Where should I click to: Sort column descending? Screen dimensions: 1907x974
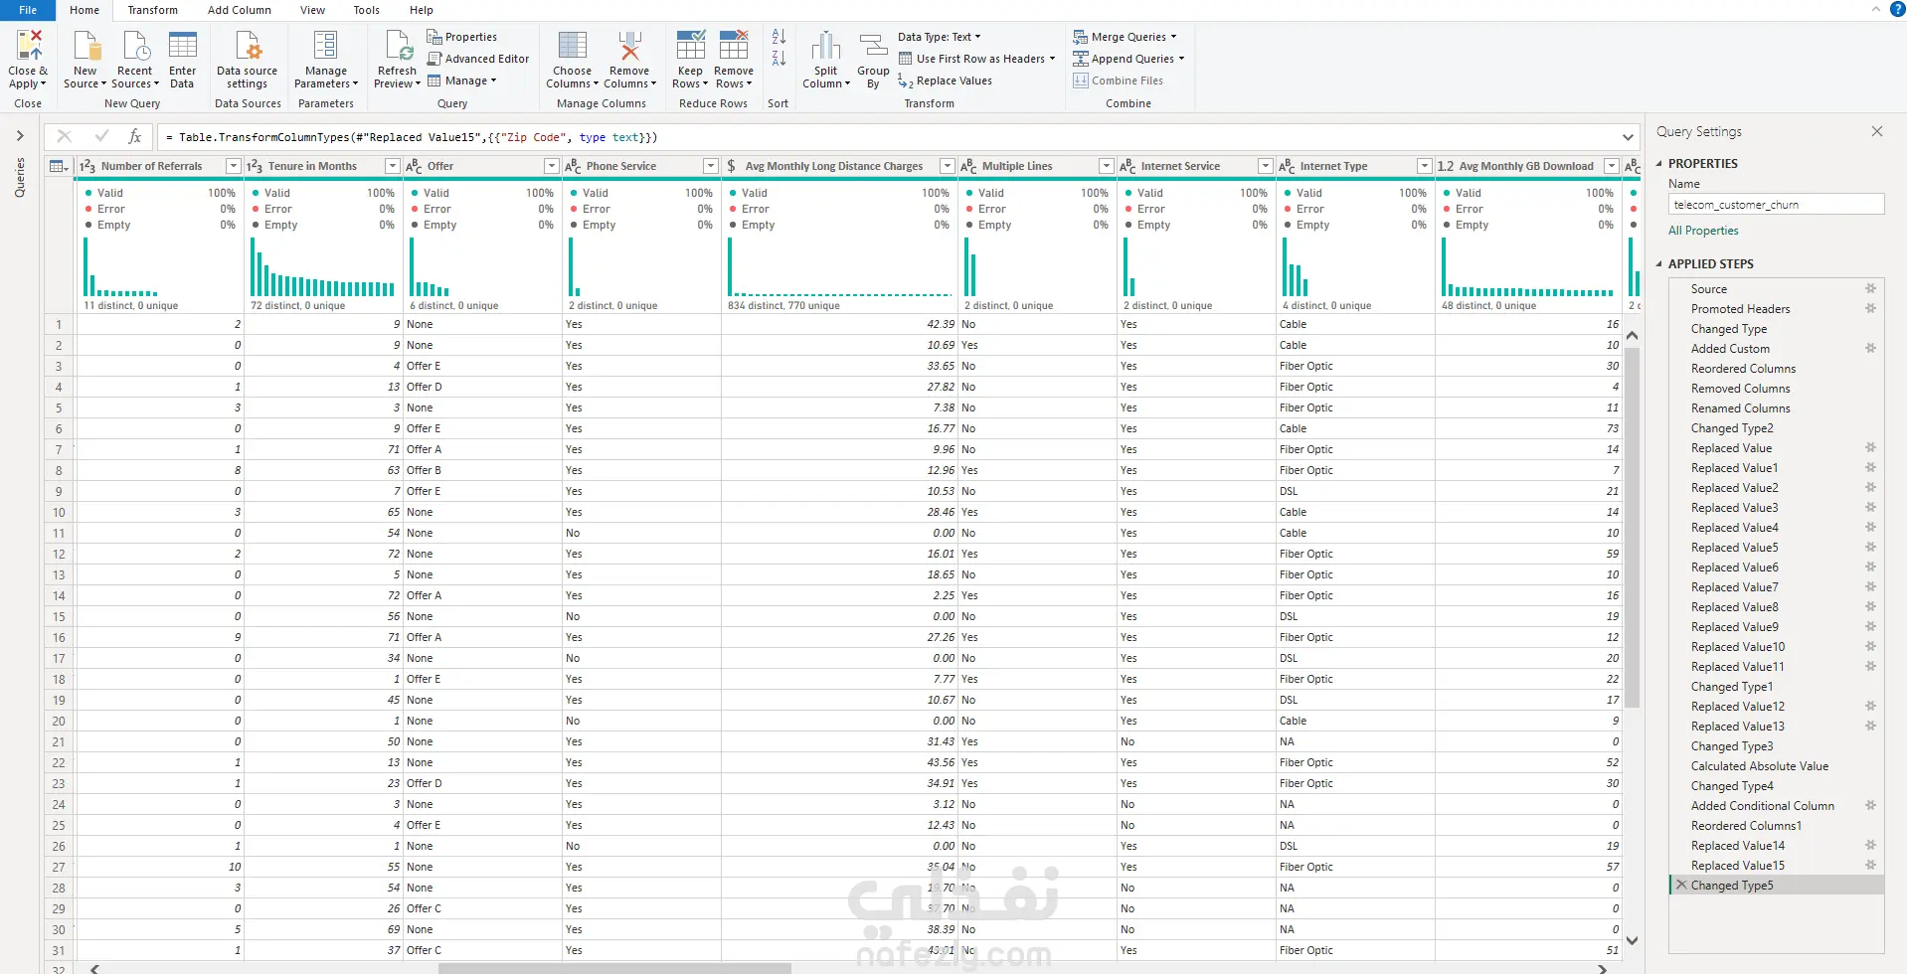[779, 59]
